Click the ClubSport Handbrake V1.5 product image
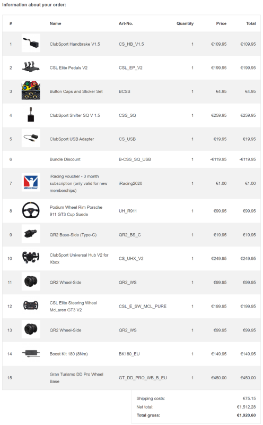Viewport: 263px width, 425px height. (31, 43)
